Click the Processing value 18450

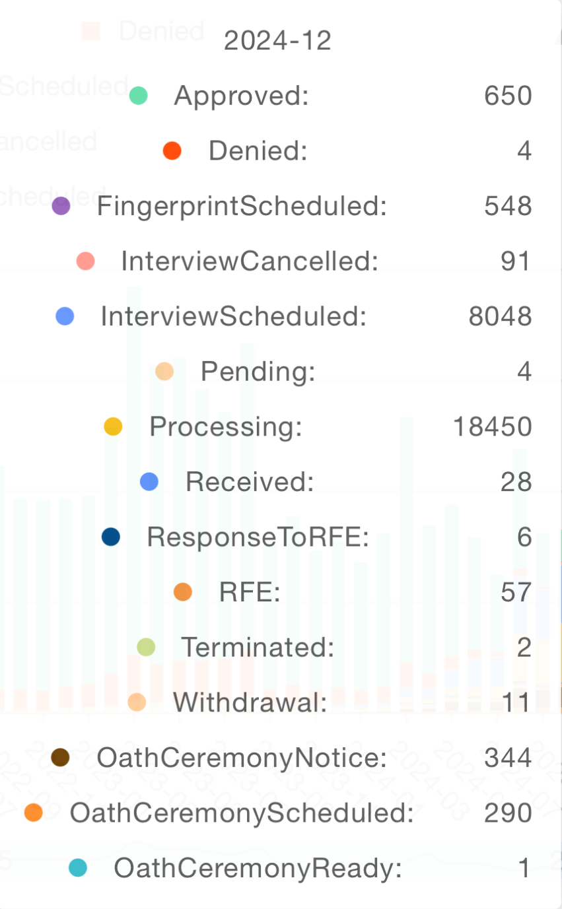(492, 426)
